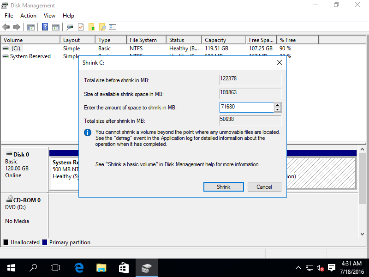Click the yellow page with magnifier icon
The width and height of the screenshot is (369, 277).
[x=102, y=27]
